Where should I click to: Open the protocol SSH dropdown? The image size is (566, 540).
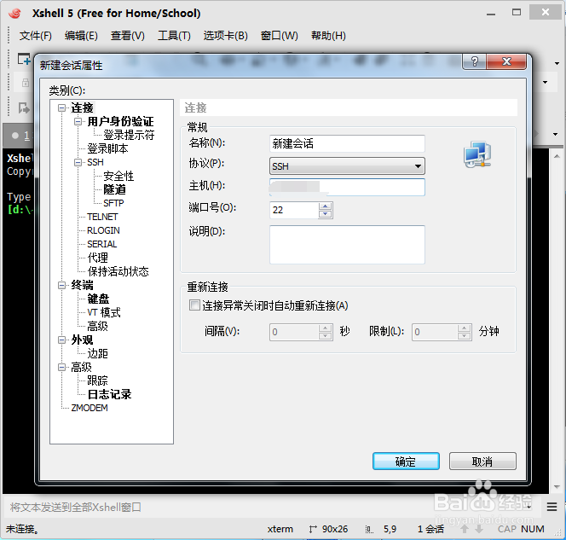[347, 166]
